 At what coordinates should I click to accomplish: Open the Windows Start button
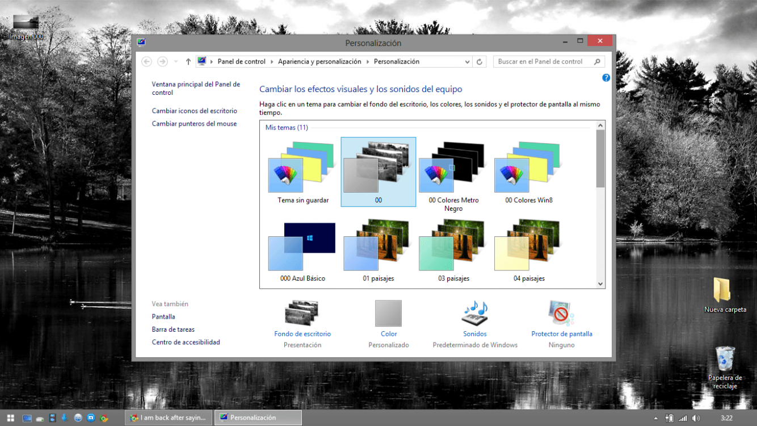click(10, 418)
